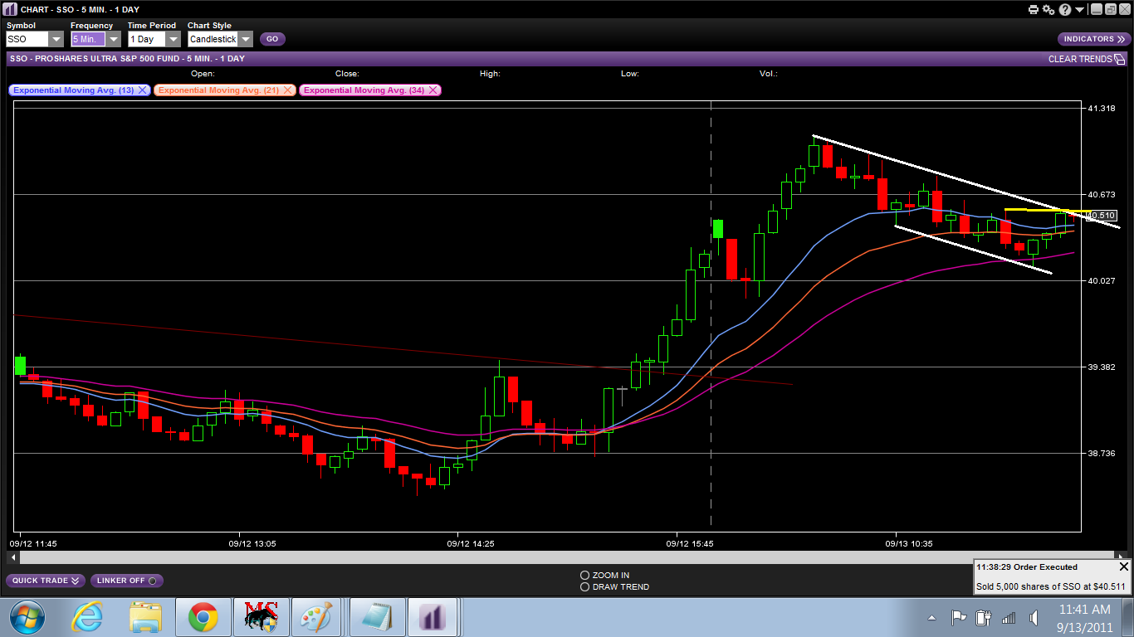1134x637 pixels.
Task: Open the INDICATORS panel
Action: pyautogui.click(x=1094, y=39)
